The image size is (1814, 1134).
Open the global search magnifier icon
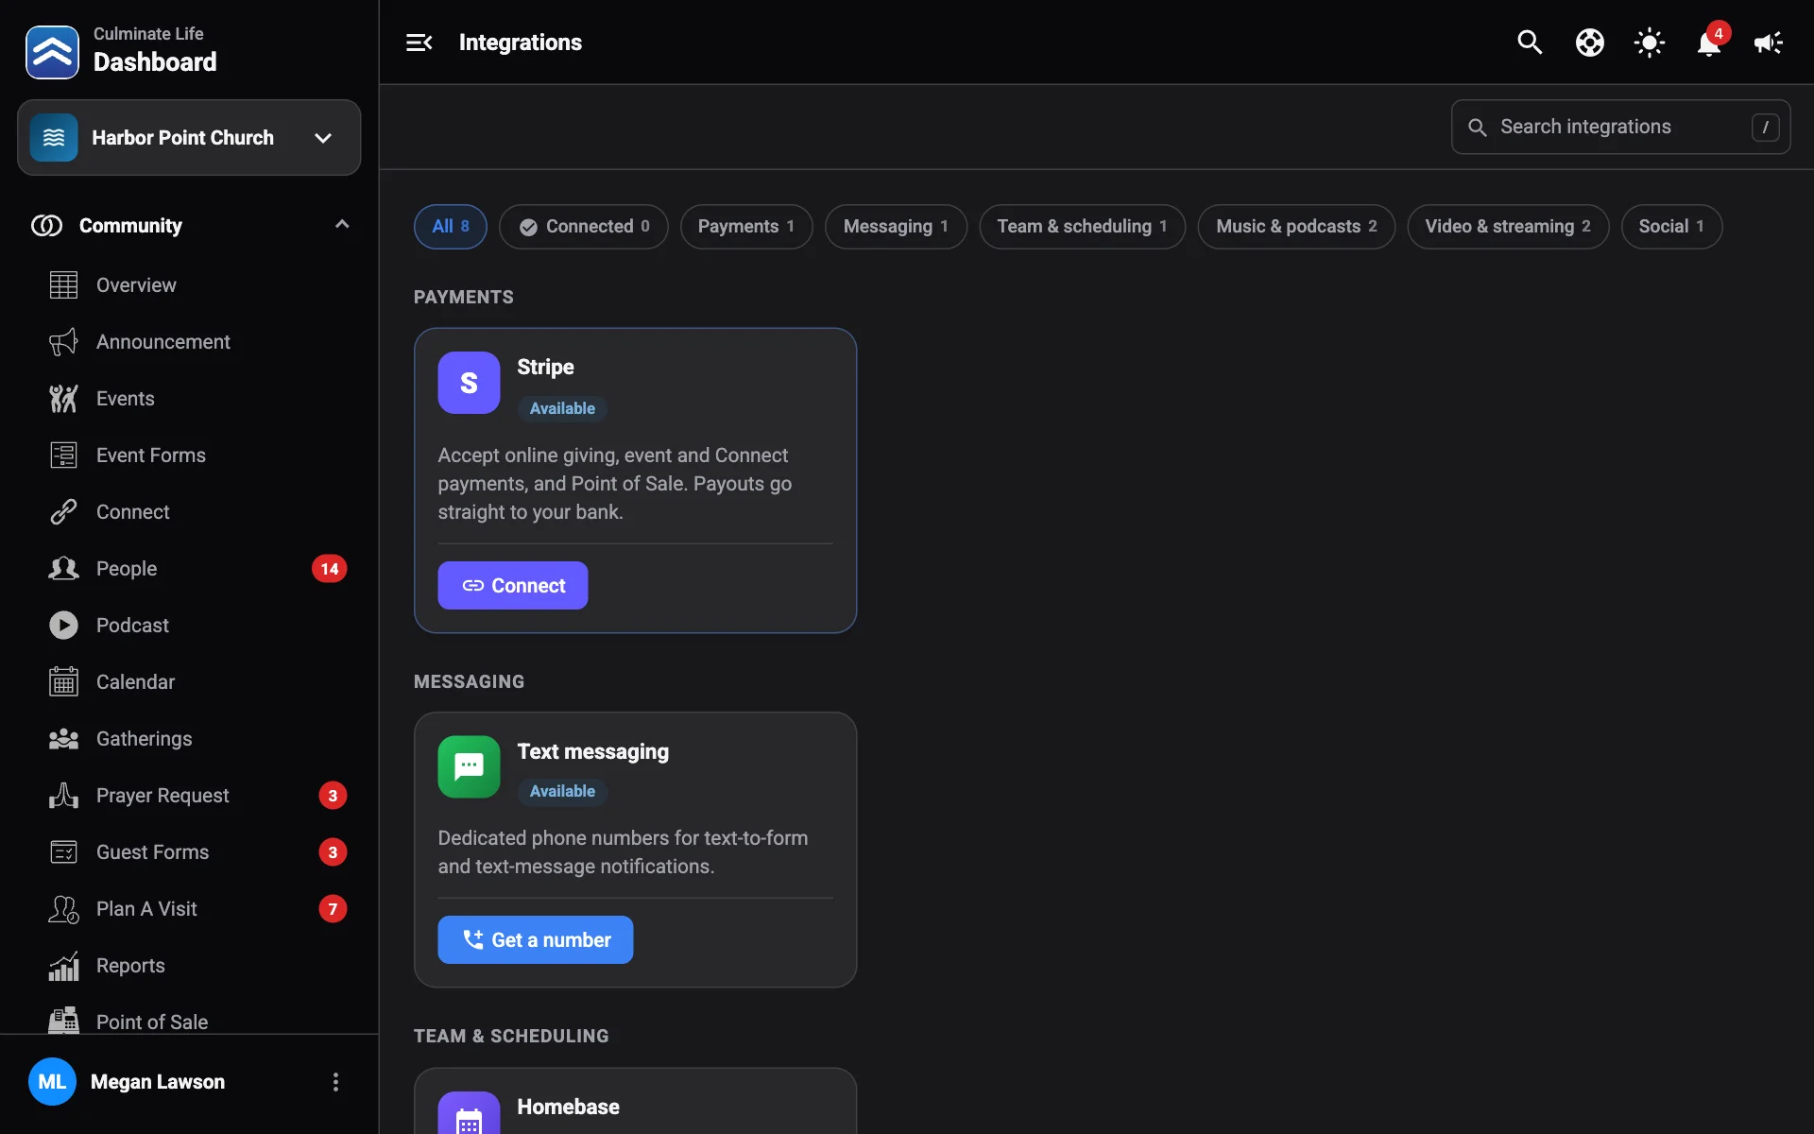pyautogui.click(x=1530, y=43)
